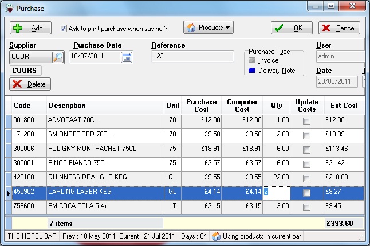Image resolution: width=370 pixels, height=246 pixels.
Task: Select SMIRNOFF RED 70CL description cell
Action: pos(105,136)
